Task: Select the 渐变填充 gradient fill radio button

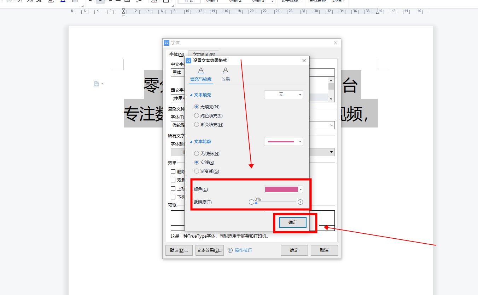Action: pos(197,124)
